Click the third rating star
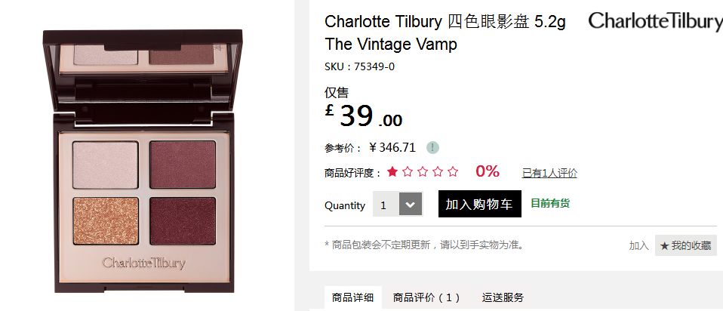The height and width of the screenshot is (311, 723). pos(423,172)
